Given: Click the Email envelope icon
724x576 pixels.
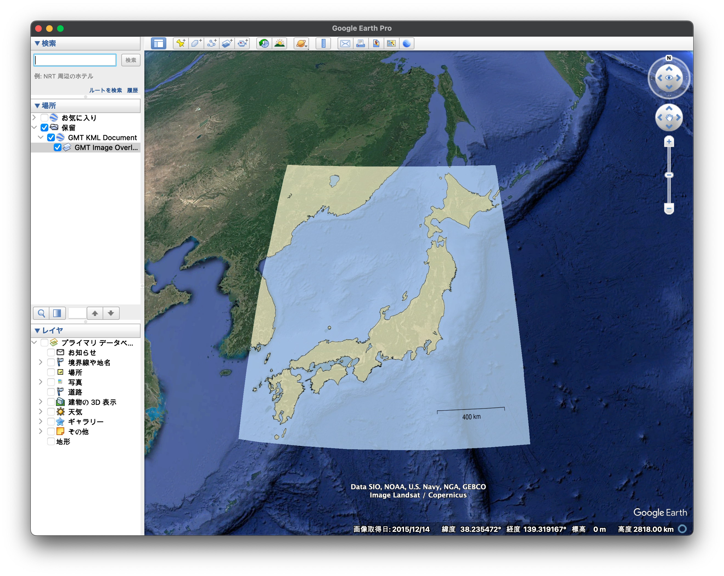Looking at the screenshot, I should 345,43.
